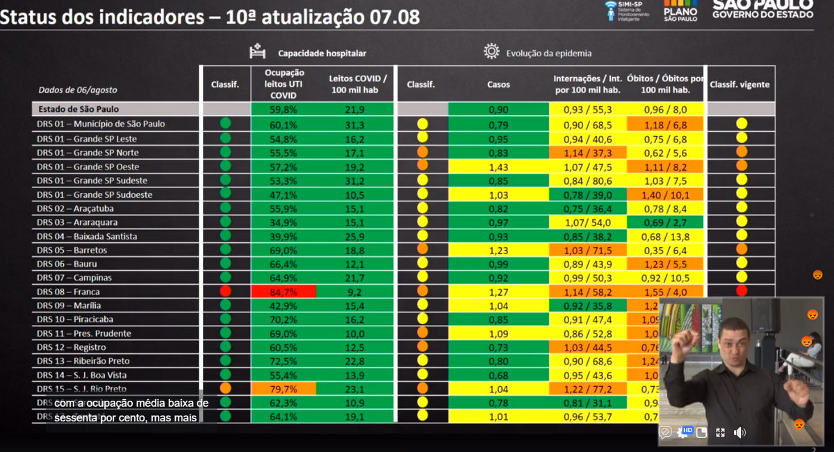Select the Evolução da epidemia section label
The width and height of the screenshot is (834, 452).
[548, 53]
